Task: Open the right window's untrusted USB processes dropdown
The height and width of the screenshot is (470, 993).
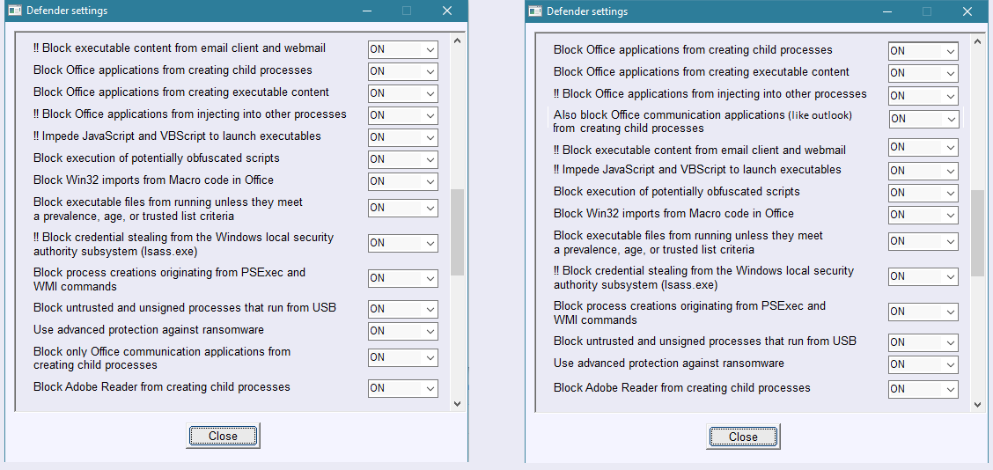Action: pyautogui.click(x=923, y=342)
